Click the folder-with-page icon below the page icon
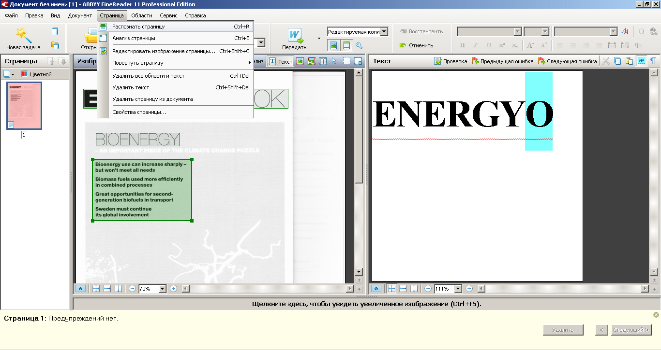661x350 pixels. [55, 45]
